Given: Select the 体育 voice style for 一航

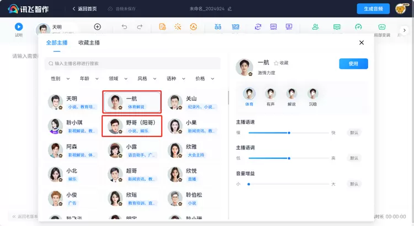Looking at the screenshot, I should click(250, 95).
